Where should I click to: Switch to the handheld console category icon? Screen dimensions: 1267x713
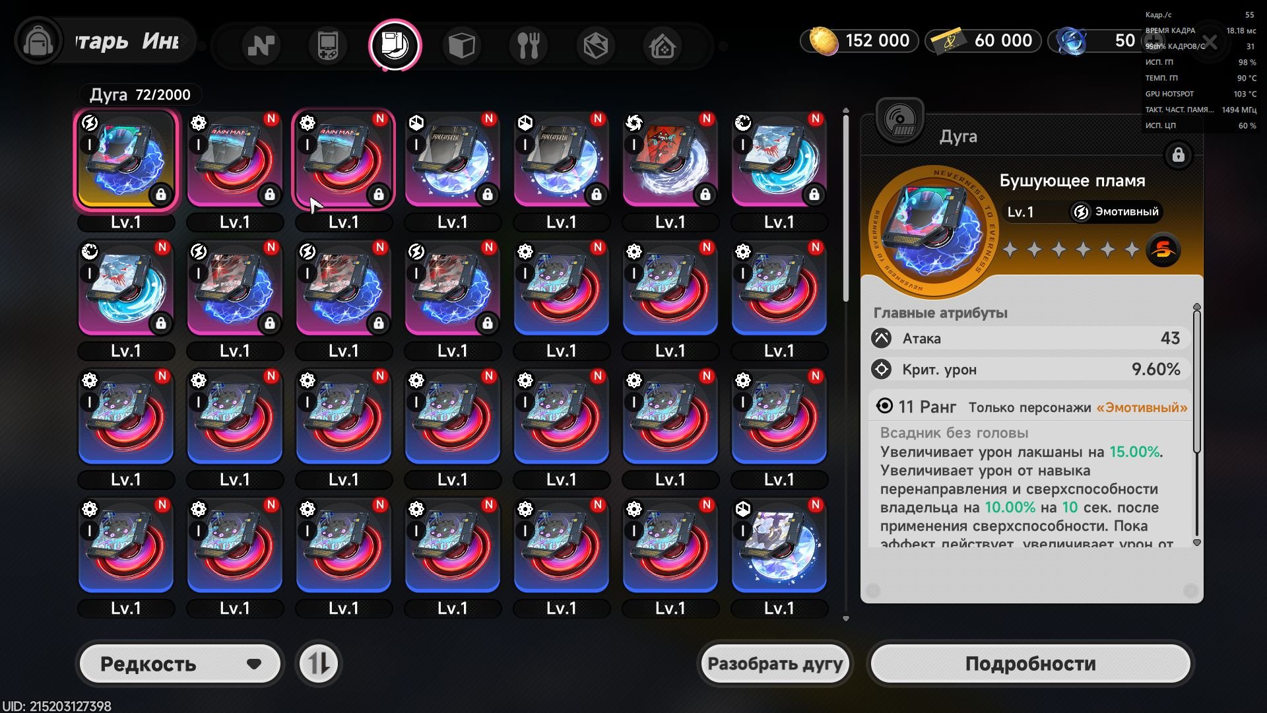[x=327, y=46]
